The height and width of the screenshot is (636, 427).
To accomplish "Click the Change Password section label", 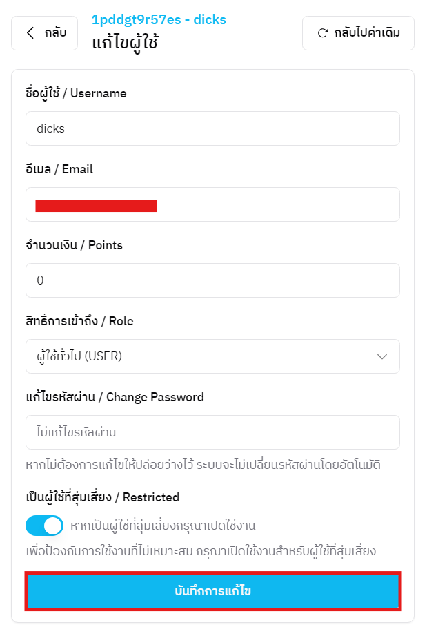I will (x=114, y=396).
